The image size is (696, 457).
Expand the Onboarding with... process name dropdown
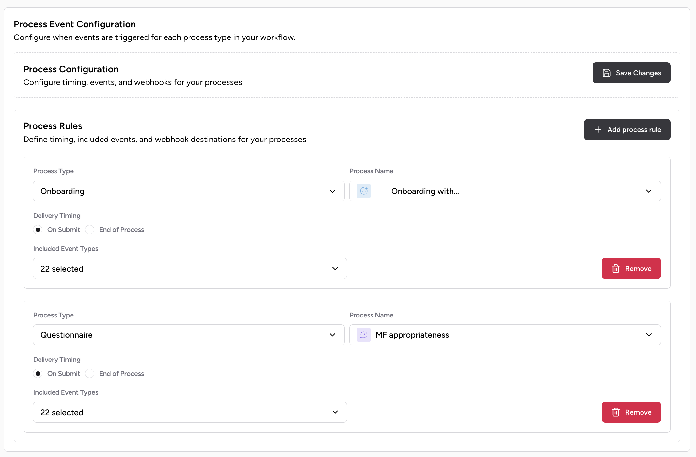pyautogui.click(x=505, y=191)
